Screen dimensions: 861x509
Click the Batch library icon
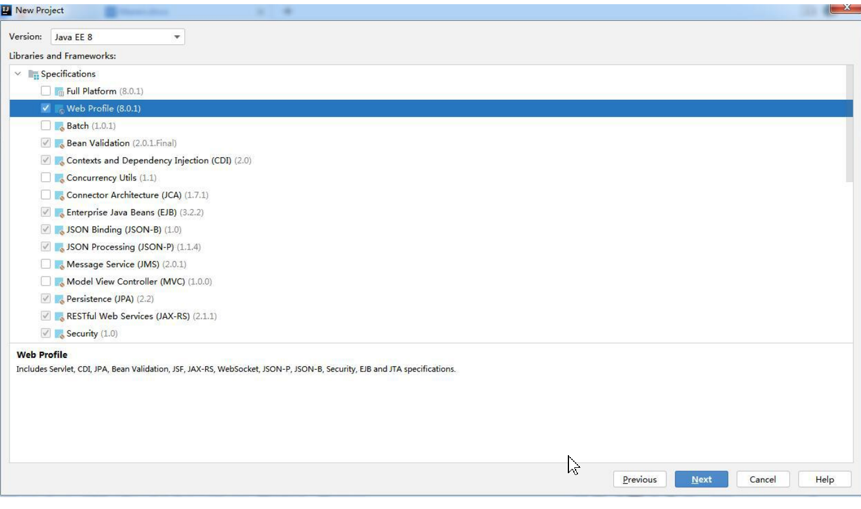coord(59,126)
